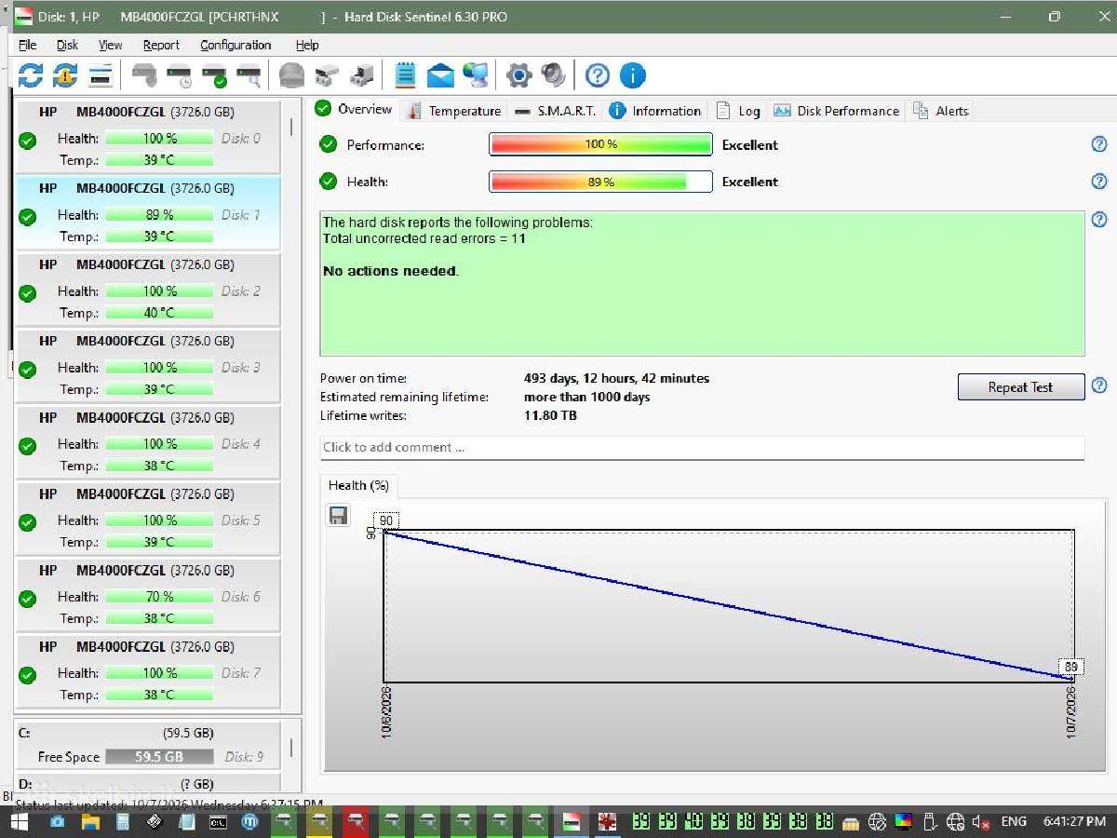Switch to the Temperature tab
Image resolution: width=1117 pixels, height=838 pixels.
tap(454, 110)
